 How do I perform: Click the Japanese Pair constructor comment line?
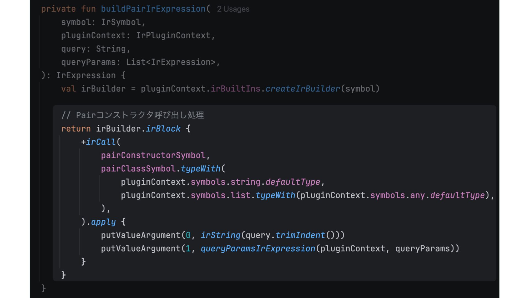[x=133, y=115]
